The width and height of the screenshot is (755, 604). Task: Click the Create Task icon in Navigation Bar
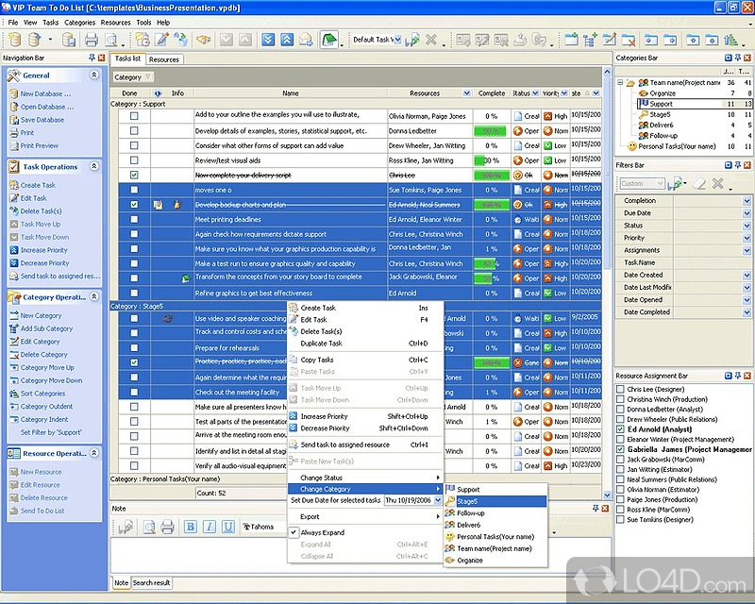13,185
